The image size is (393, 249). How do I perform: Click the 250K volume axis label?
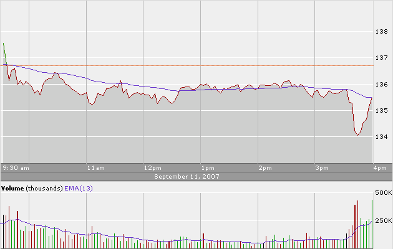coord(384,221)
